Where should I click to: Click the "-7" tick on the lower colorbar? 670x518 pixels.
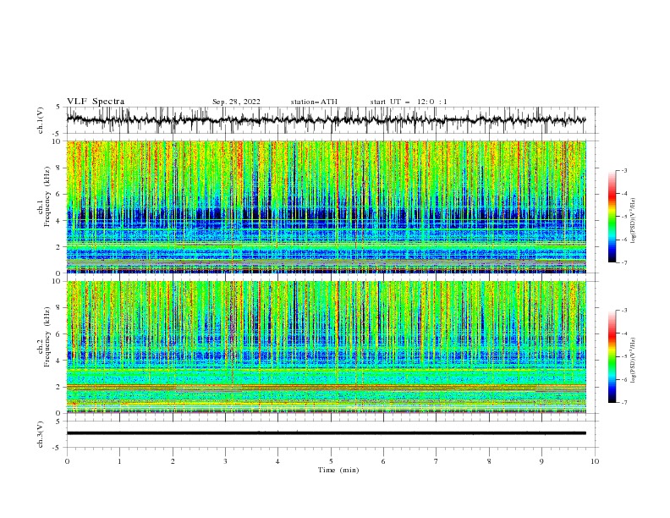click(623, 403)
